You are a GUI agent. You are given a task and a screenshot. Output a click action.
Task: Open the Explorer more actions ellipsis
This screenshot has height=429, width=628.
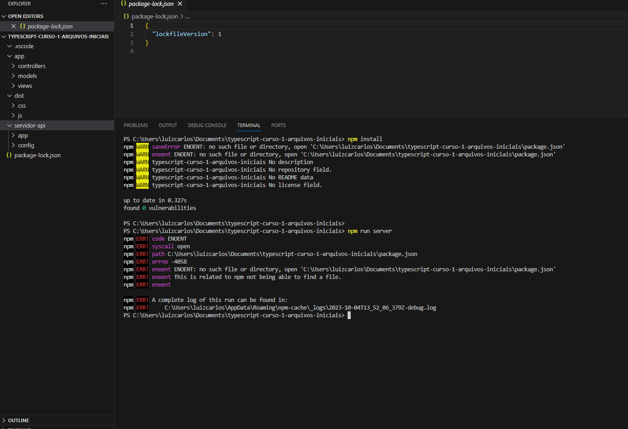click(x=104, y=4)
